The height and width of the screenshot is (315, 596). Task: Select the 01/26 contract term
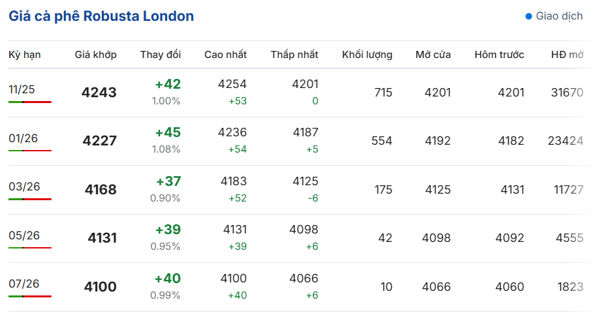(x=24, y=138)
